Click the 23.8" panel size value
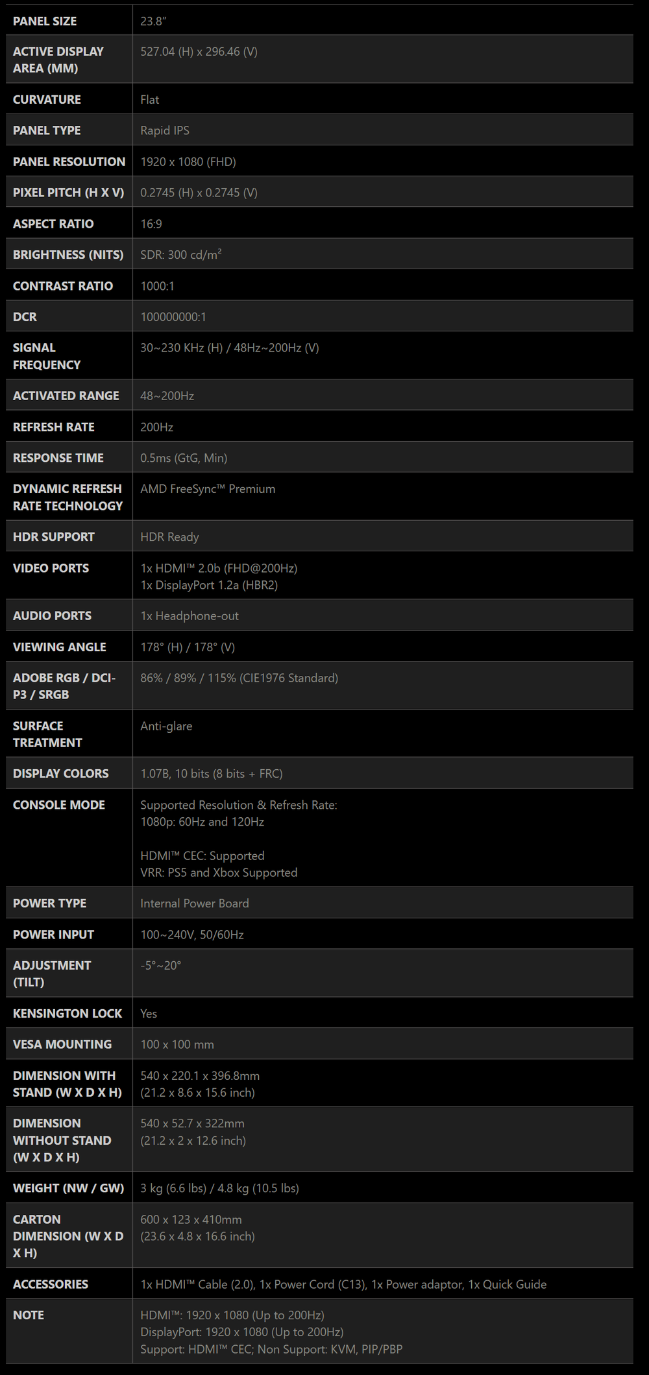This screenshot has height=1375, width=649. tap(153, 21)
